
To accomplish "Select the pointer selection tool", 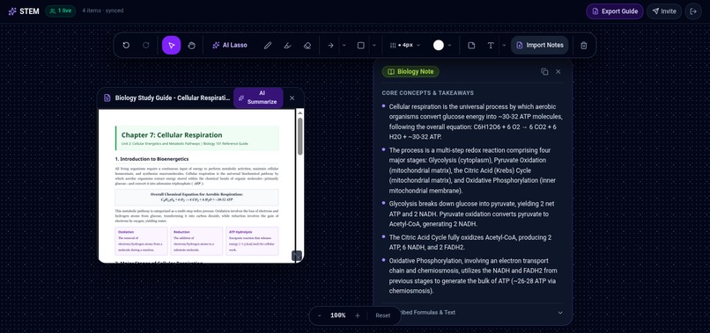I will click(172, 45).
